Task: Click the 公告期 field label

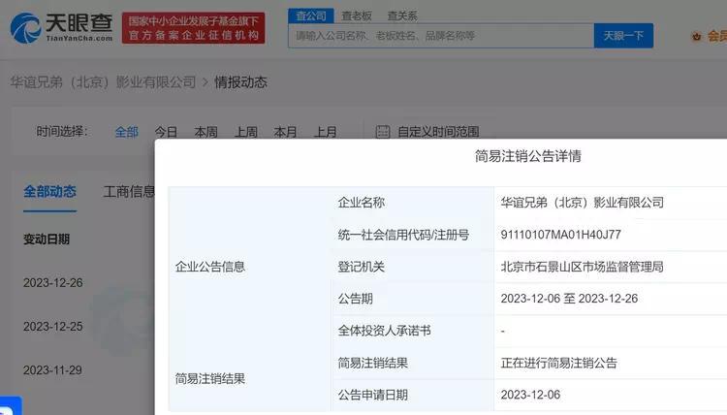Action: pos(355,299)
